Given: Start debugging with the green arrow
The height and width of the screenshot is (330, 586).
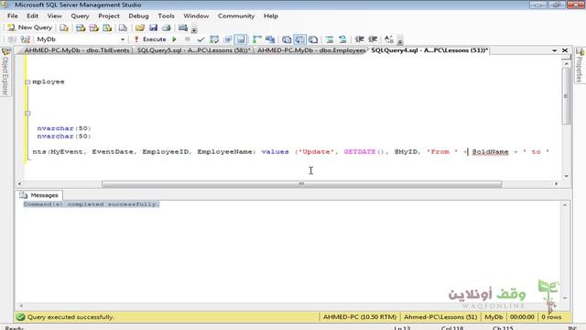Looking at the screenshot, I should coord(175,39).
